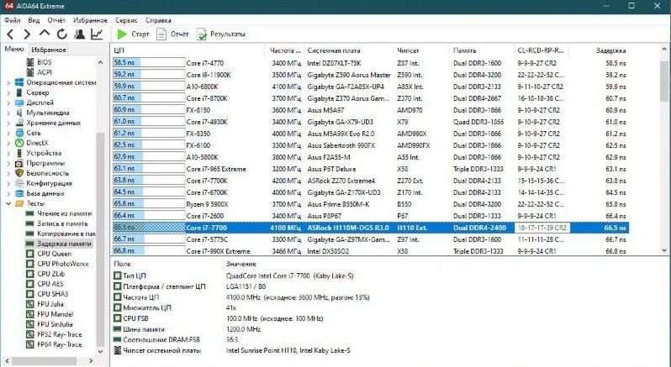Start the benchmark with the green play icon
The width and height of the screenshot is (671, 367).
pos(122,34)
